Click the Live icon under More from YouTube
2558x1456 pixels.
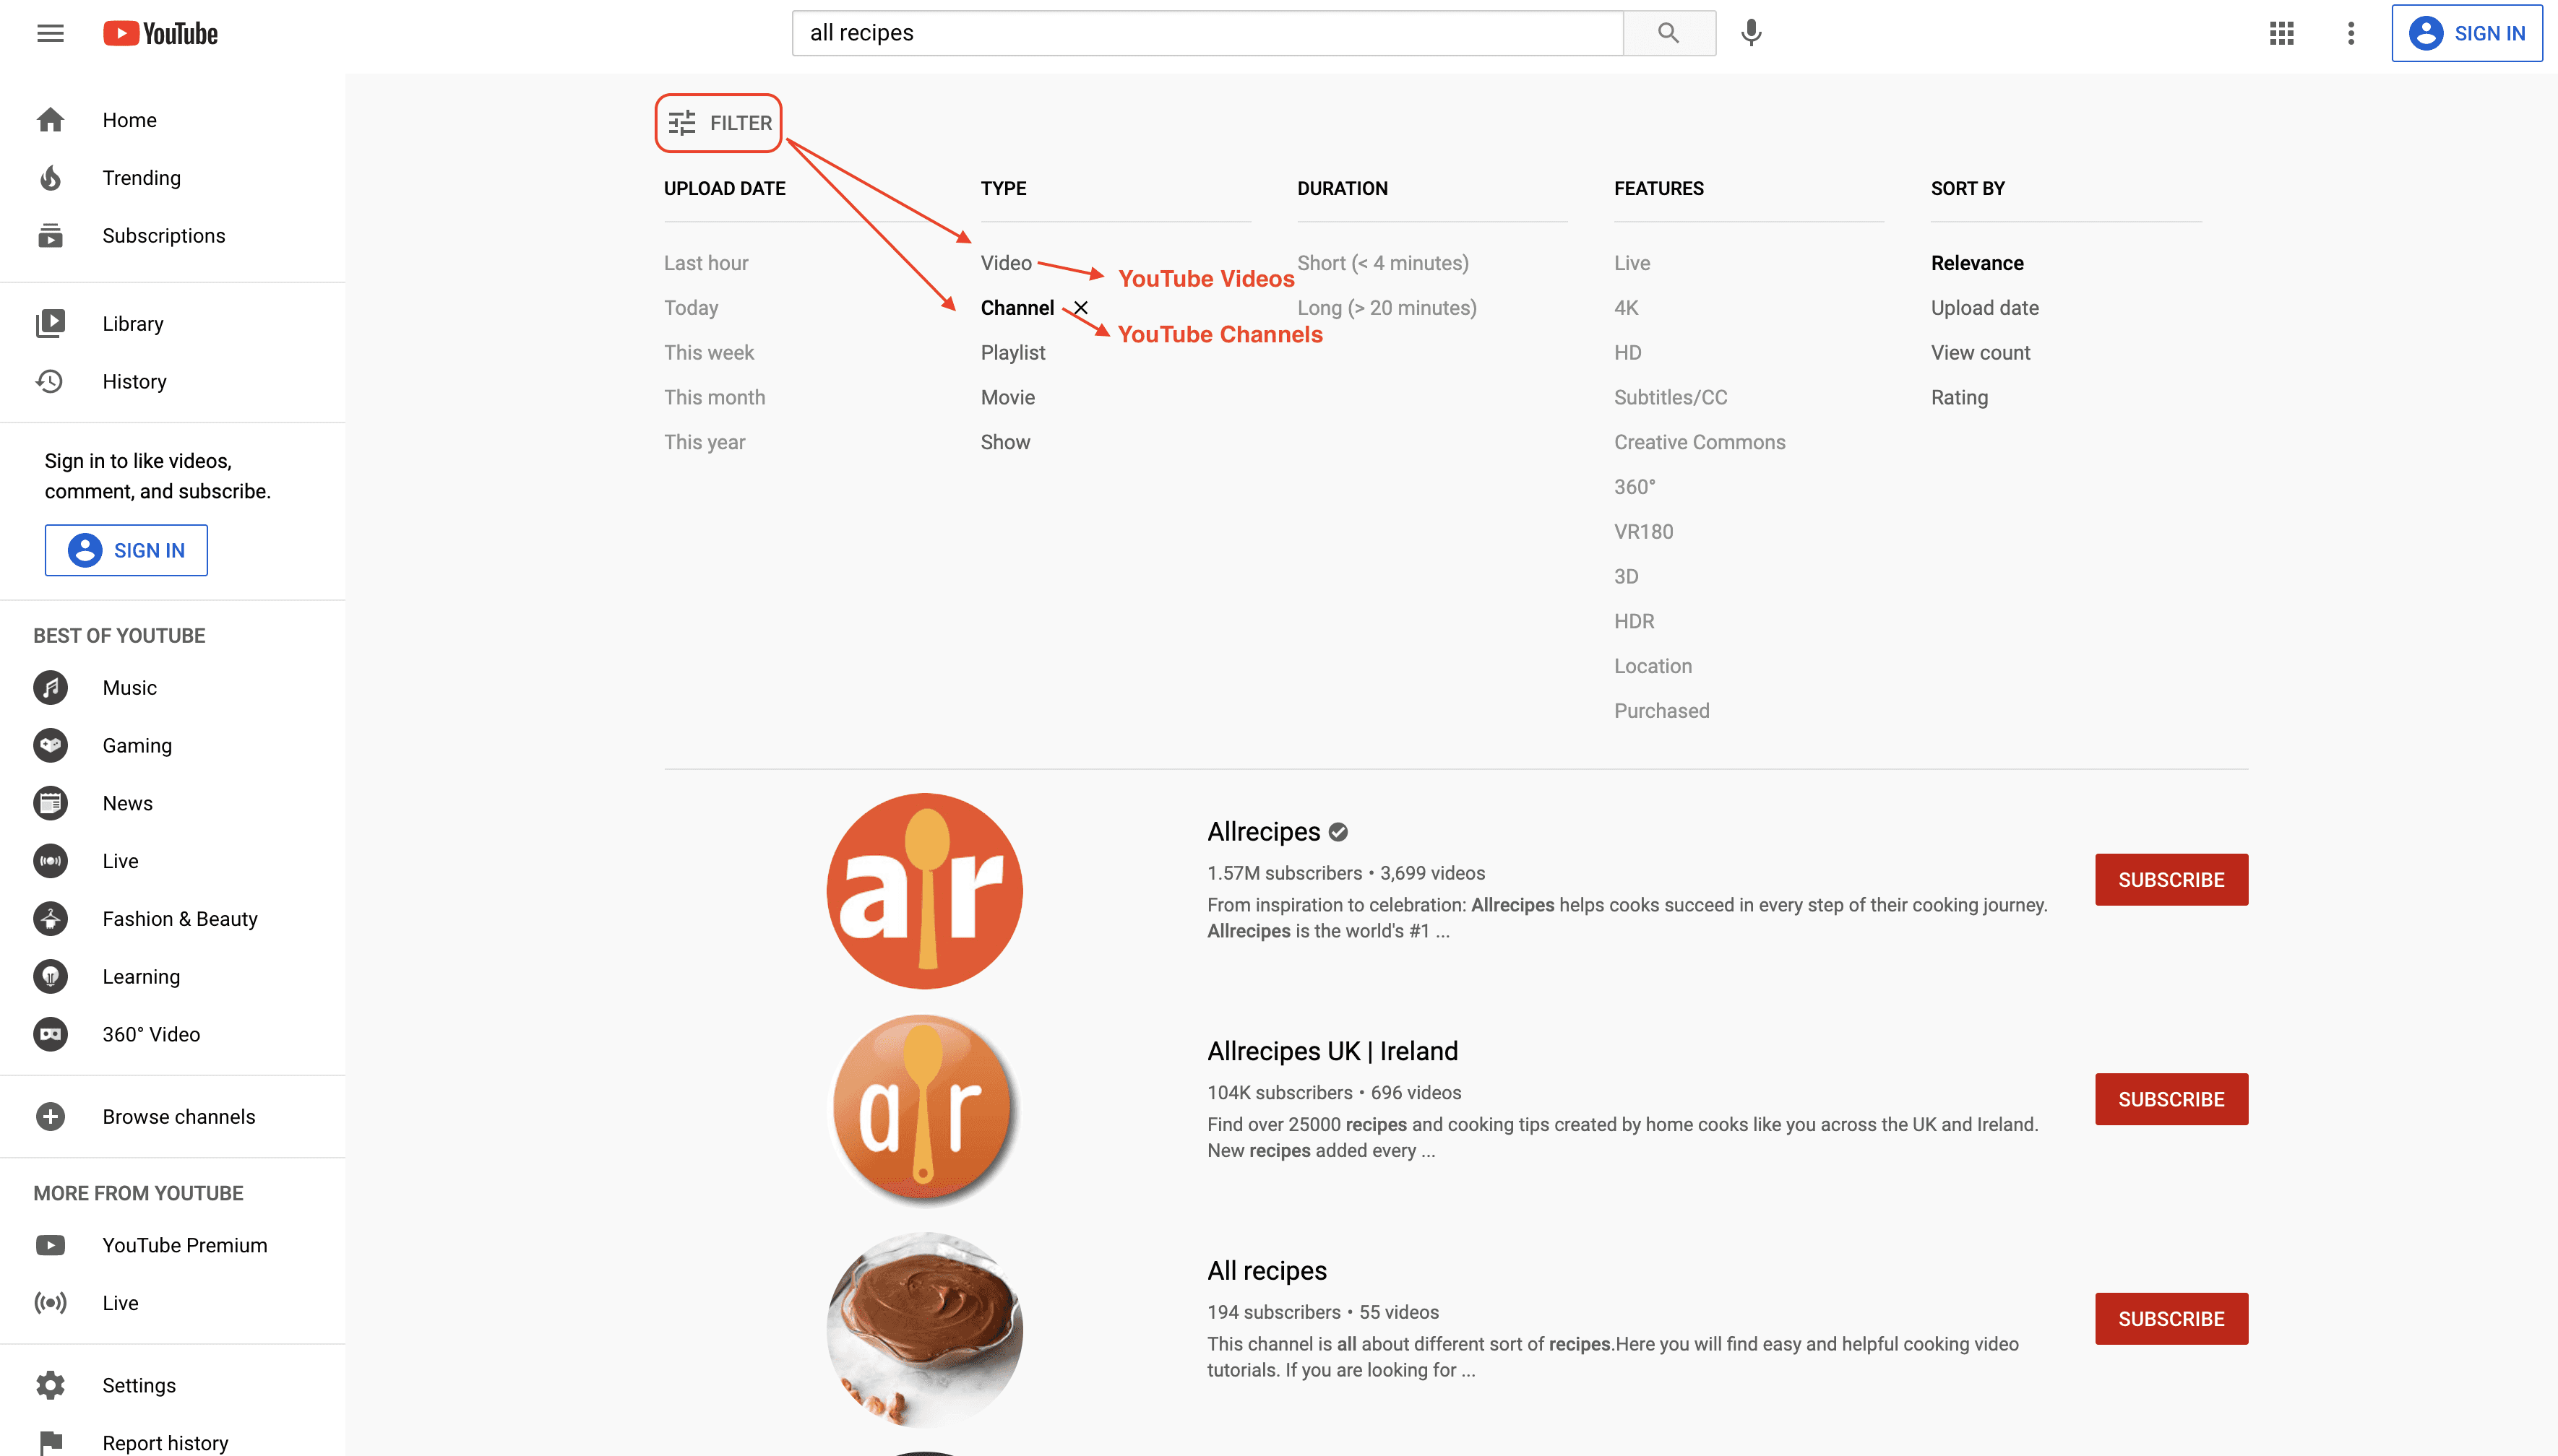point(50,1303)
